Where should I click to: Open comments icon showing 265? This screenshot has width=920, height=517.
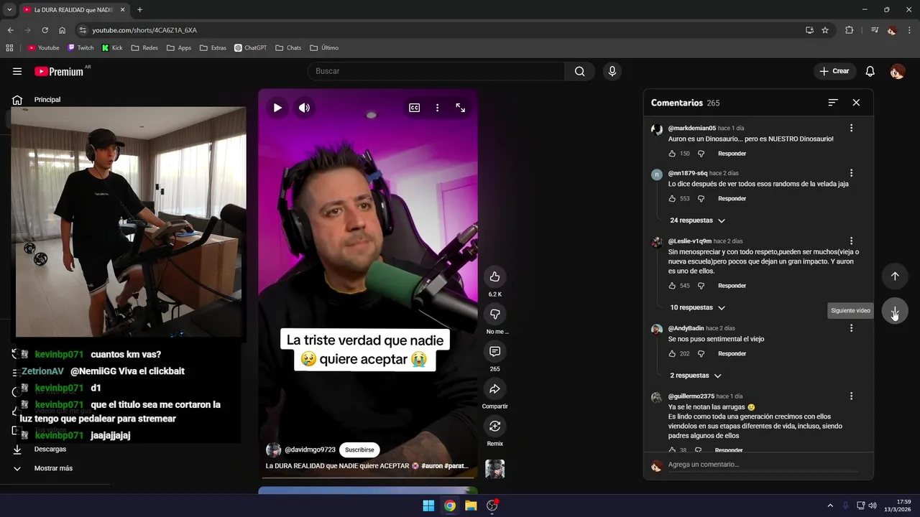(494, 351)
